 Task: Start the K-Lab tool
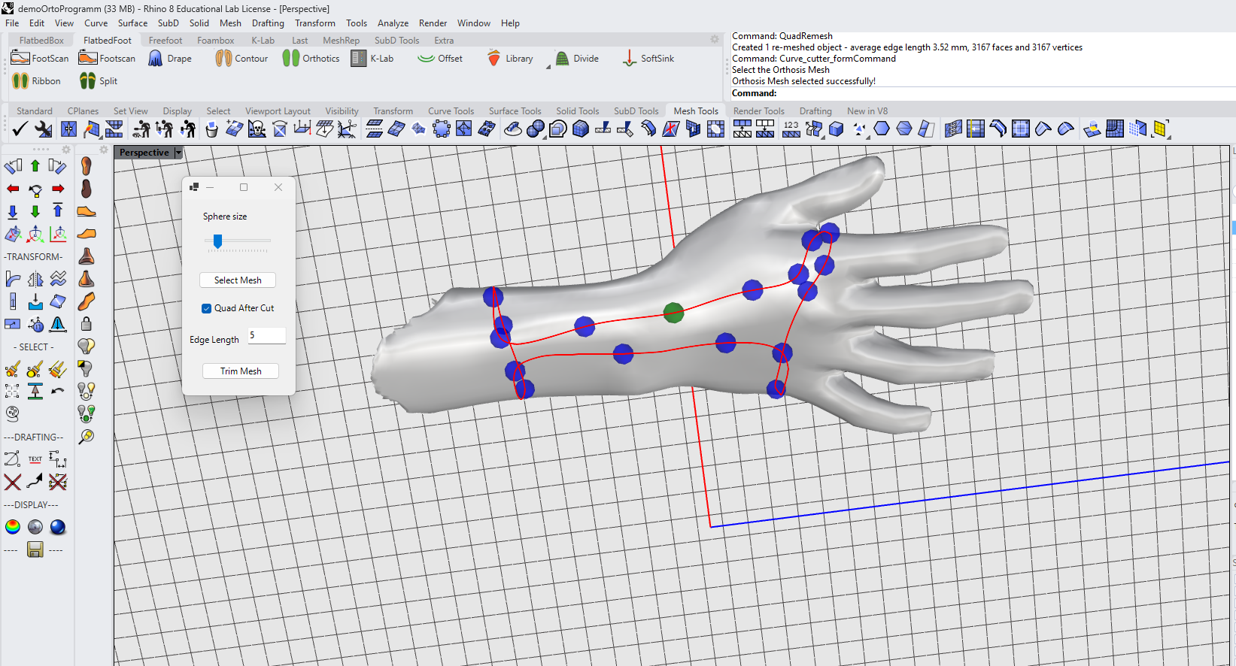[372, 58]
